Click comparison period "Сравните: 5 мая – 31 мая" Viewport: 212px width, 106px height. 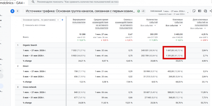coord(172,14)
